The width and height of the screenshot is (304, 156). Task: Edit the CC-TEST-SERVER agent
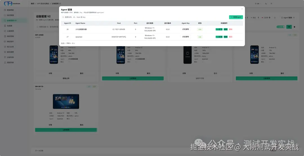coord(225,29)
